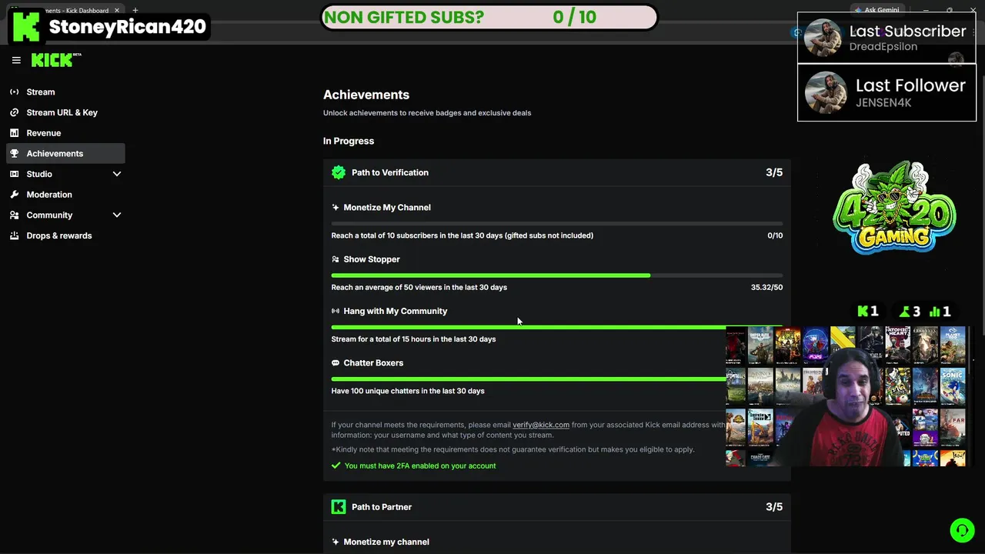Click the Revenue chart icon

coord(14,133)
